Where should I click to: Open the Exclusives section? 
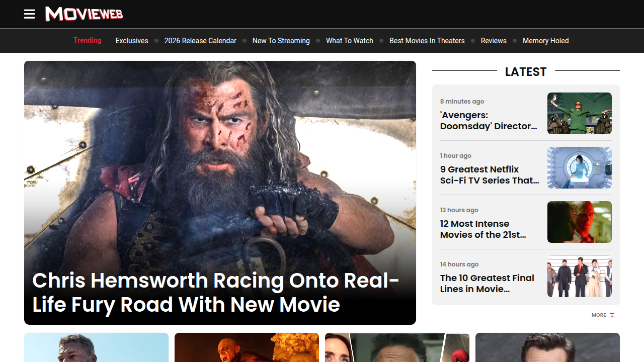coord(132,41)
